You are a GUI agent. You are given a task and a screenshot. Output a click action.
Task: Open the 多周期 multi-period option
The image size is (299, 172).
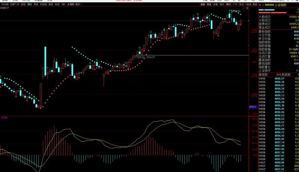[x=71, y=4]
